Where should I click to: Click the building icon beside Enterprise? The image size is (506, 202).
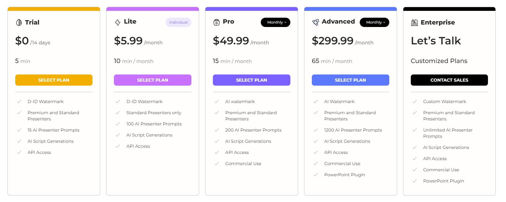[x=415, y=22]
